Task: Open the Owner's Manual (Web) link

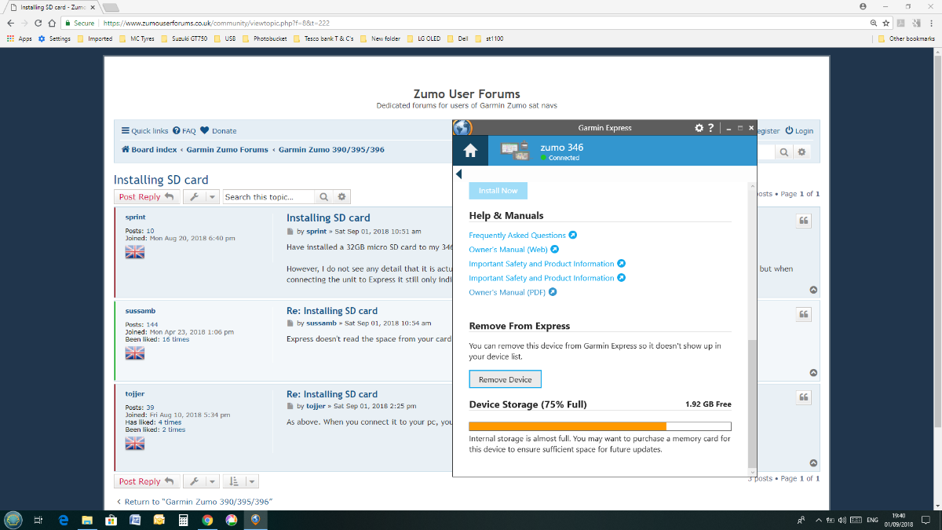Action: (x=508, y=250)
